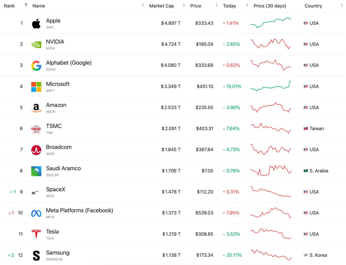Click the Taiwan flag next to TSMC
Viewport: 346px width, 265px height.
(306, 129)
